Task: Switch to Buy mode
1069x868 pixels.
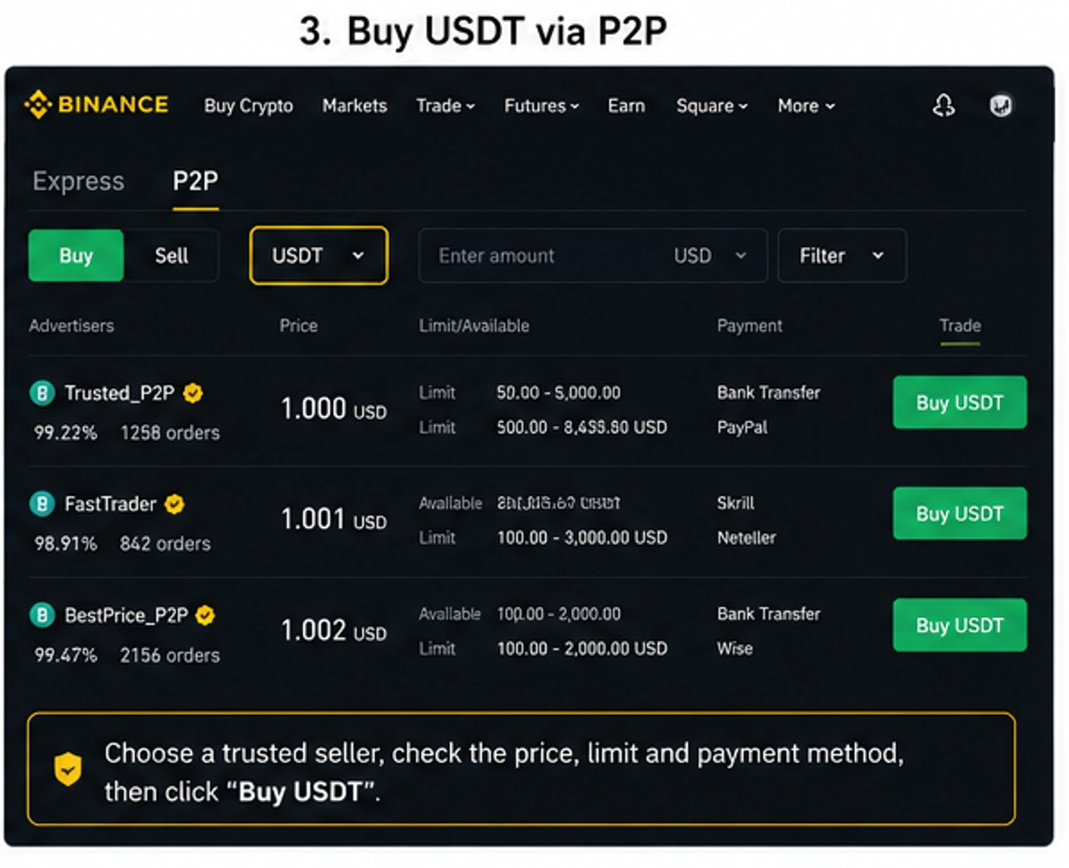Action: pos(76,256)
